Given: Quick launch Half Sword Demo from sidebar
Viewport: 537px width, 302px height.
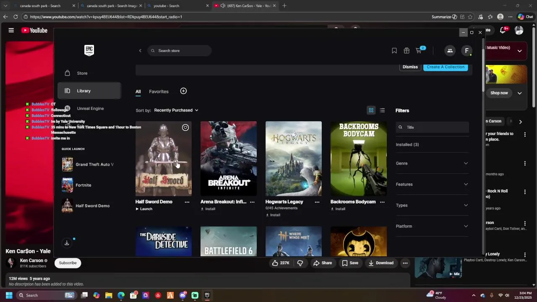Looking at the screenshot, I should (86, 206).
